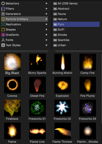Select the Fireworks 03 thumbnail

tap(88, 108)
